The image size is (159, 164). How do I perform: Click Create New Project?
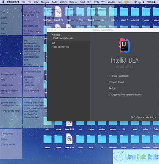[x=119, y=76]
